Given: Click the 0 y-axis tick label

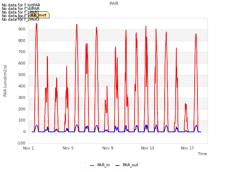Looking at the screenshot, I should [24, 132].
